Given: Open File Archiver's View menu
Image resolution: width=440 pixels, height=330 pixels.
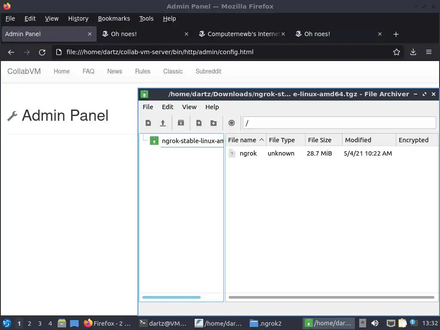Looking at the screenshot, I should pyautogui.click(x=189, y=107).
